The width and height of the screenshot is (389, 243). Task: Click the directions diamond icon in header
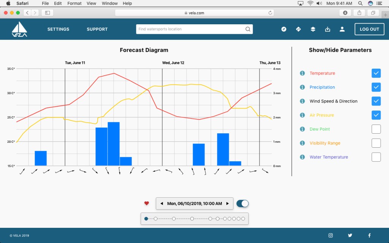298,29
